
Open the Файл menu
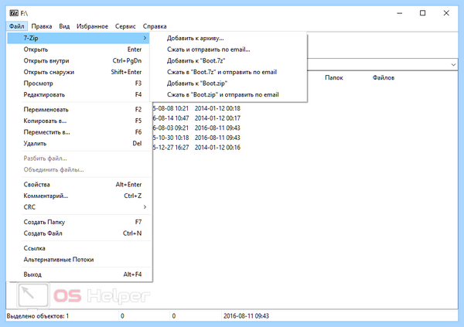pos(16,26)
